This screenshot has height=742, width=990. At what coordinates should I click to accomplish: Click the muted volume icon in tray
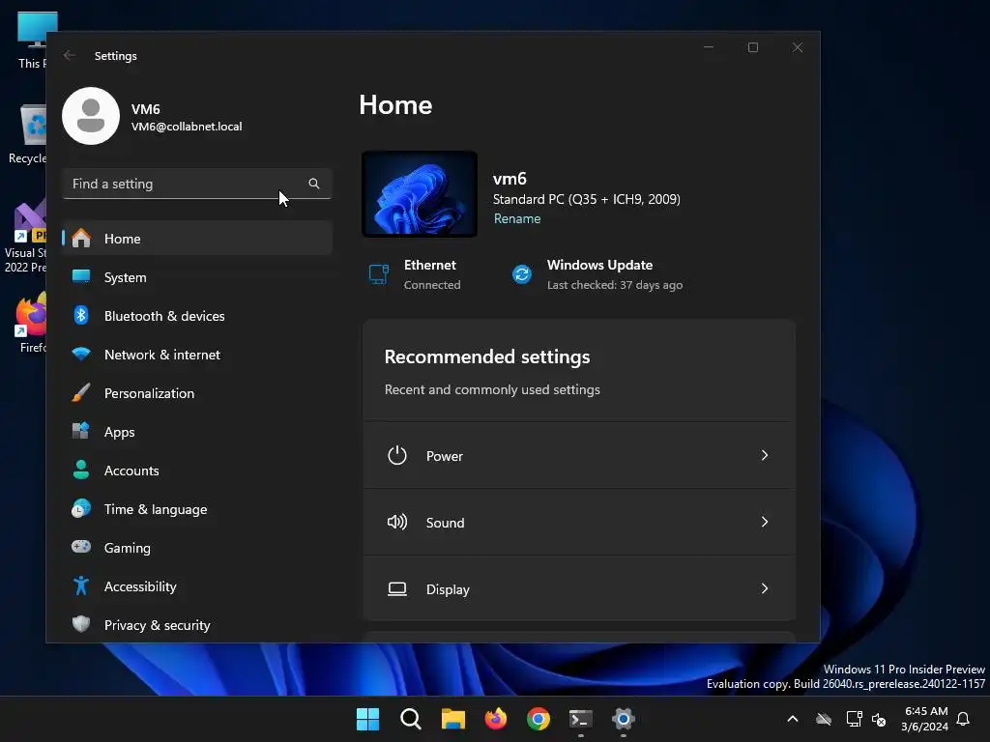coord(878,719)
